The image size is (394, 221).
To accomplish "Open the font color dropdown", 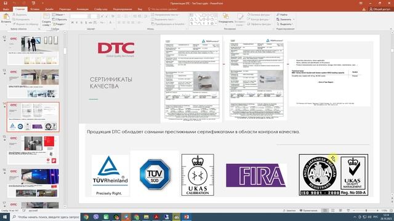I will coord(111,23).
